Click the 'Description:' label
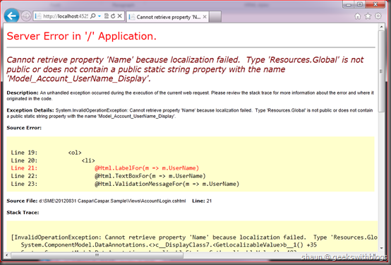 coord(23,93)
